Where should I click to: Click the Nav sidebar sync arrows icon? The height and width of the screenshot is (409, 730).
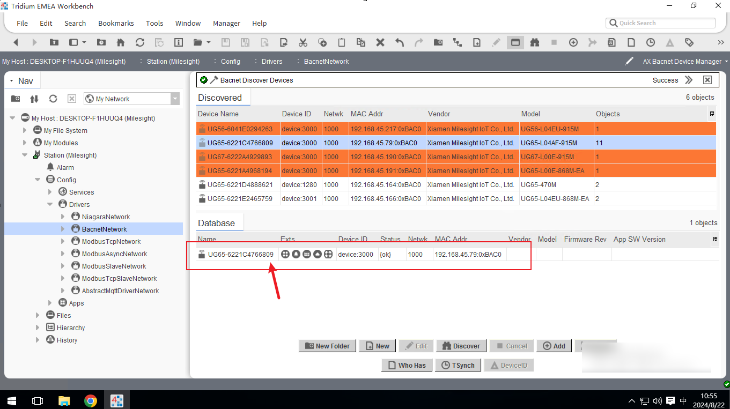click(34, 99)
